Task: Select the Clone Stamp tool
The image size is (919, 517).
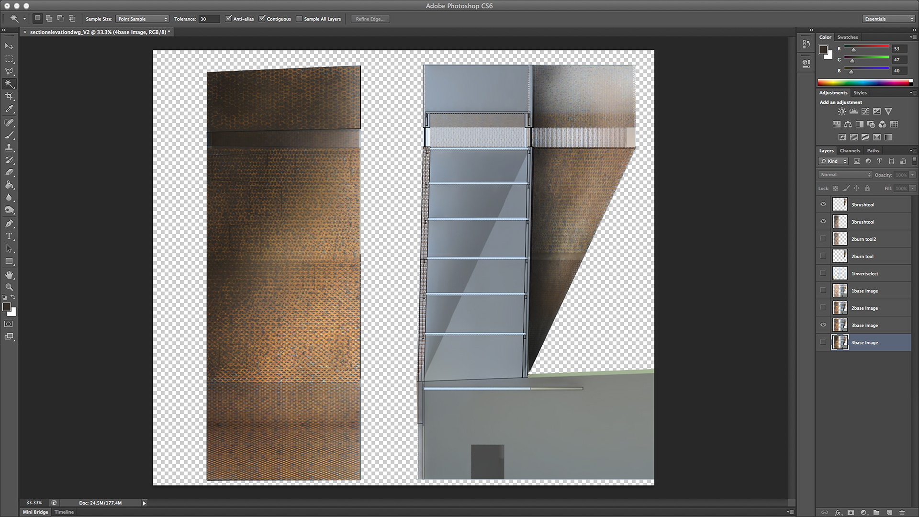Action: click(x=9, y=147)
